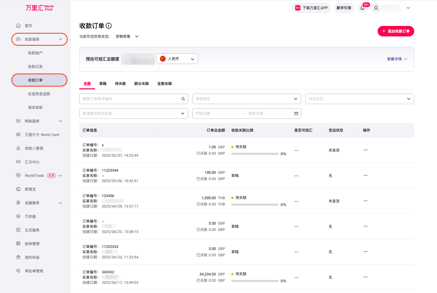Open the user profile icon
Screen dimensions: 437x293
[376, 8]
